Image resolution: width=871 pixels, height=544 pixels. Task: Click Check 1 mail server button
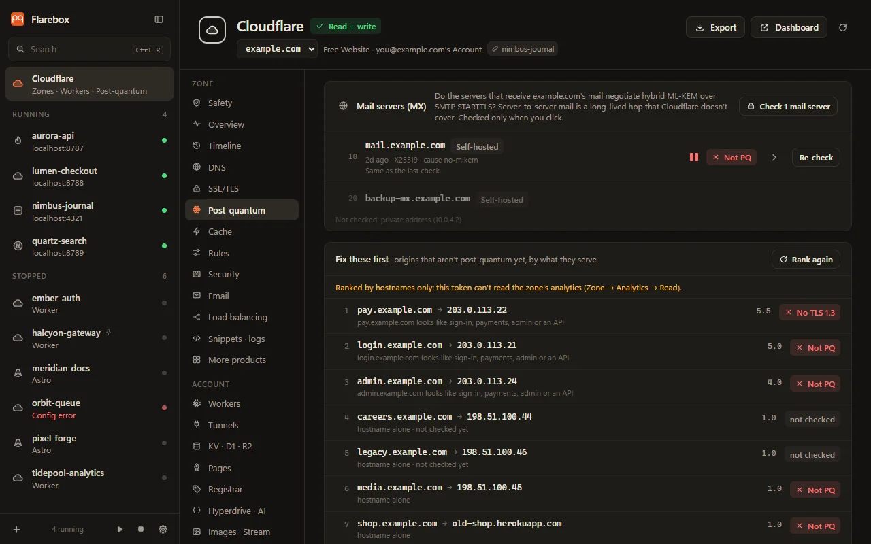point(788,106)
